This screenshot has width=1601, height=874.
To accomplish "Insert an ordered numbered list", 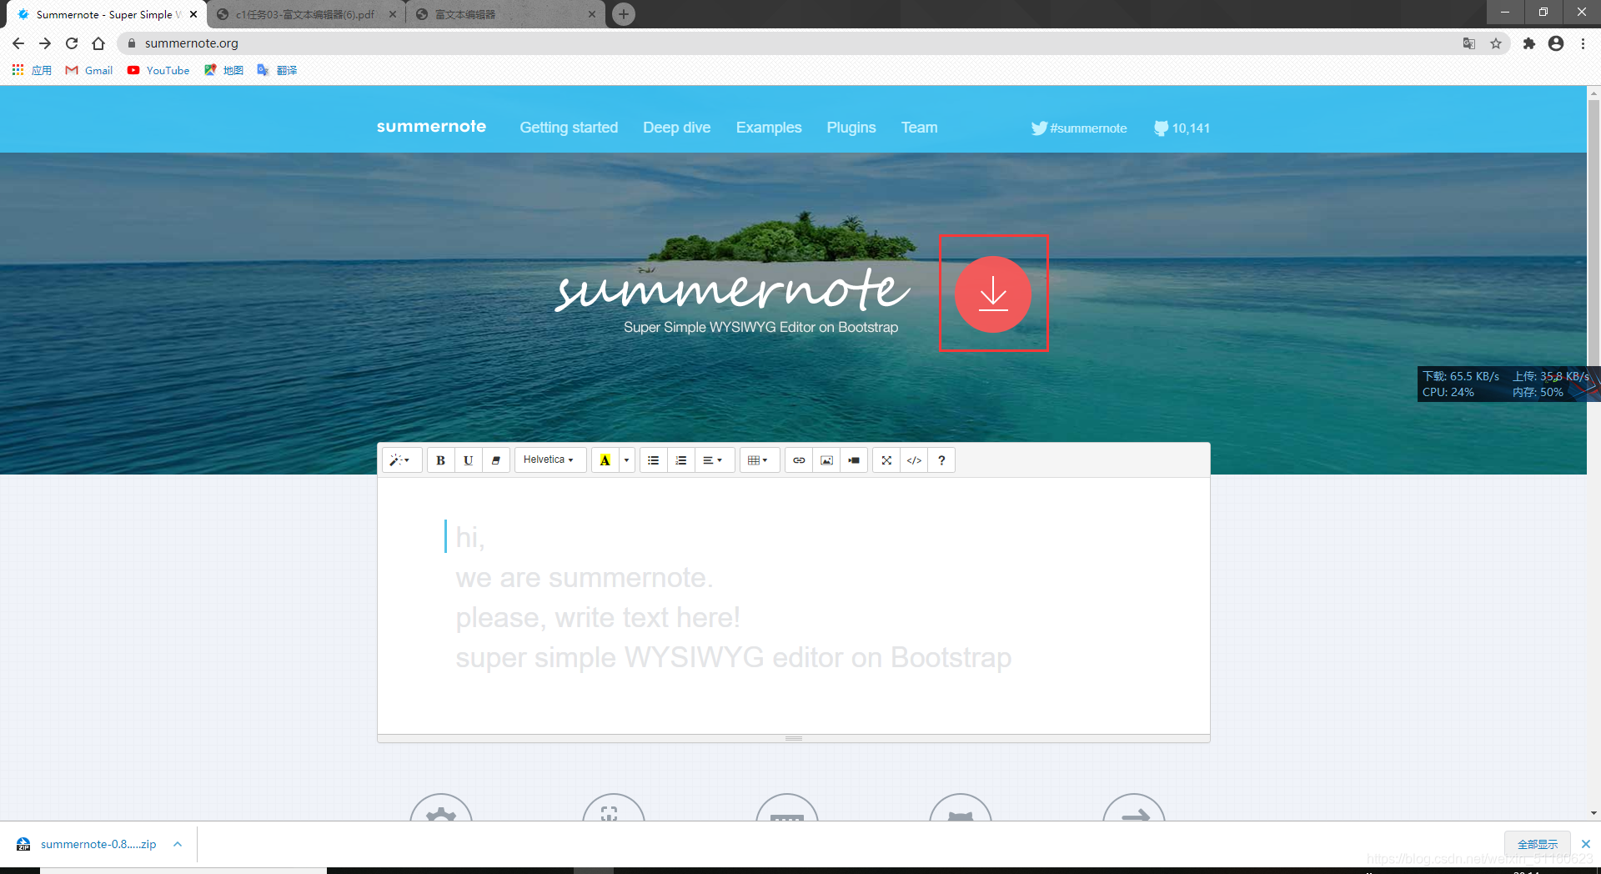I will tap(680, 460).
